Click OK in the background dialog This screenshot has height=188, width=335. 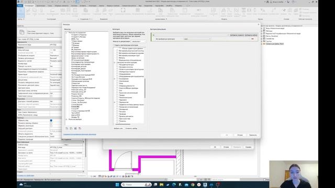coord(215,147)
